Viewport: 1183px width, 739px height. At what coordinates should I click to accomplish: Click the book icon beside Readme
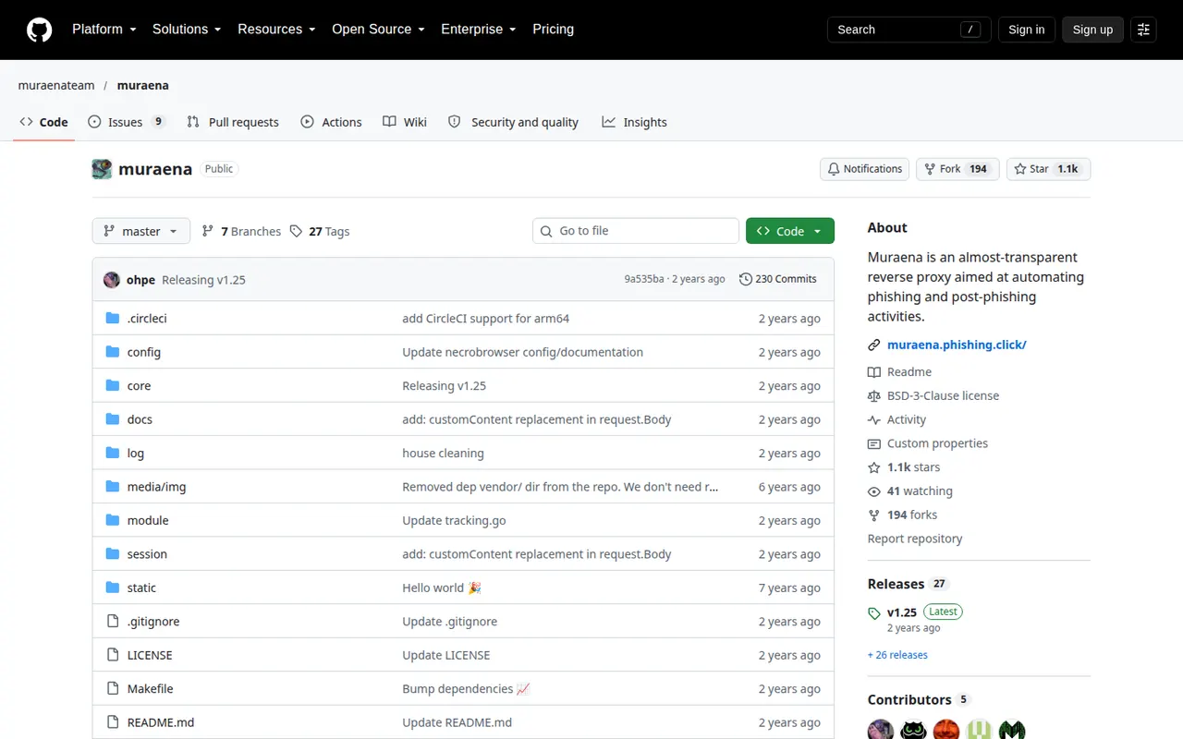point(874,371)
